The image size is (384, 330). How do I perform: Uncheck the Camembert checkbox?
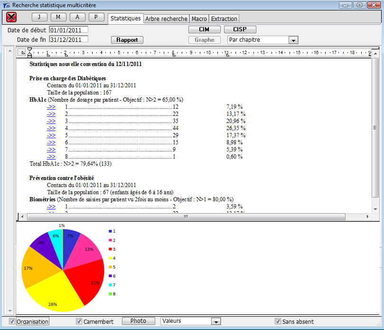[79, 321]
